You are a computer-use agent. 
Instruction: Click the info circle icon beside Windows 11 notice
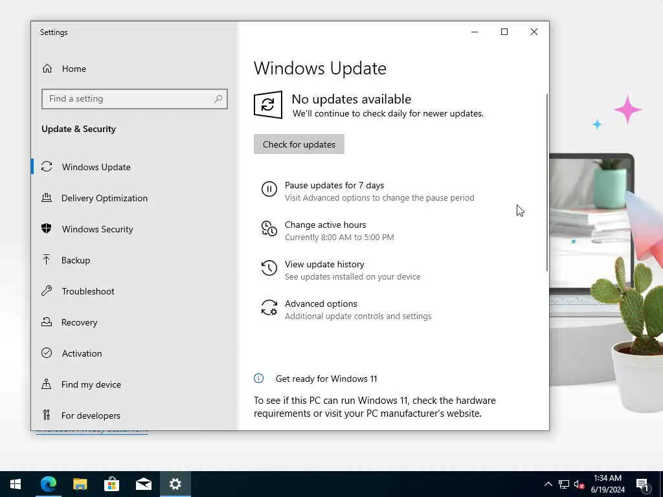(x=259, y=378)
